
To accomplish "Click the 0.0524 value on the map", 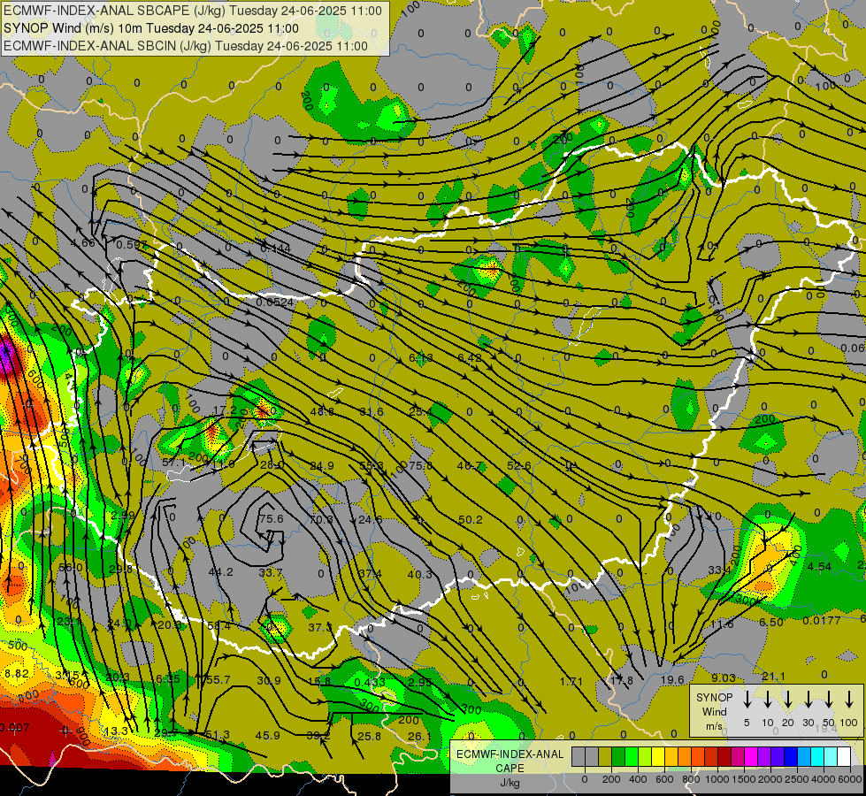I will [274, 302].
